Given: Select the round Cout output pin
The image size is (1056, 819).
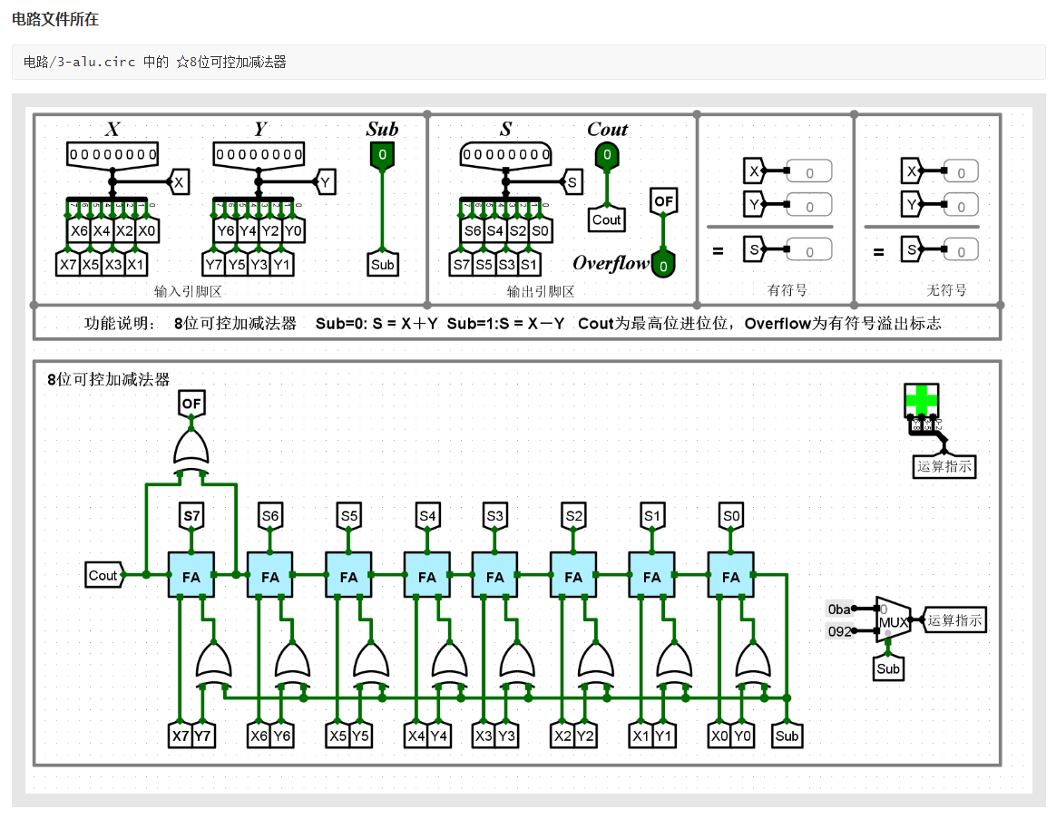Looking at the screenshot, I should (607, 156).
